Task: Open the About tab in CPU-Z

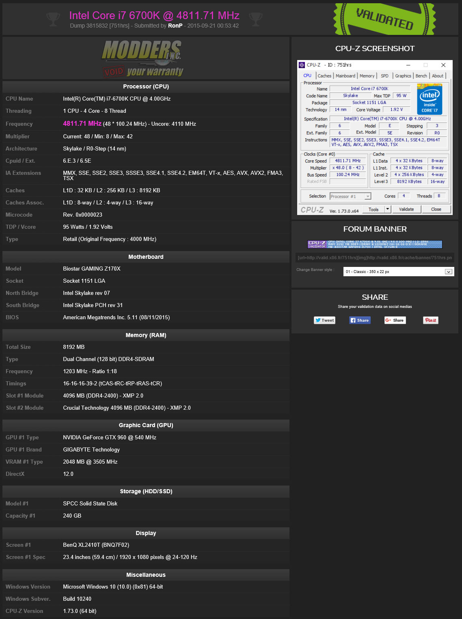Action: point(438,76)
